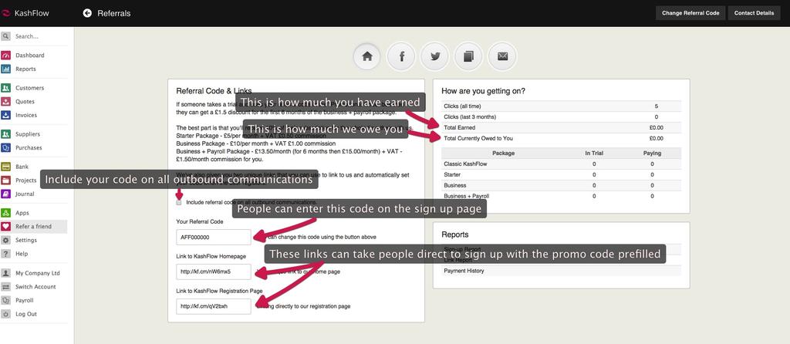Click the Link to KashFlow Registration Page field
The height and width of the screenshot is (344, 790).
[214, 306]
